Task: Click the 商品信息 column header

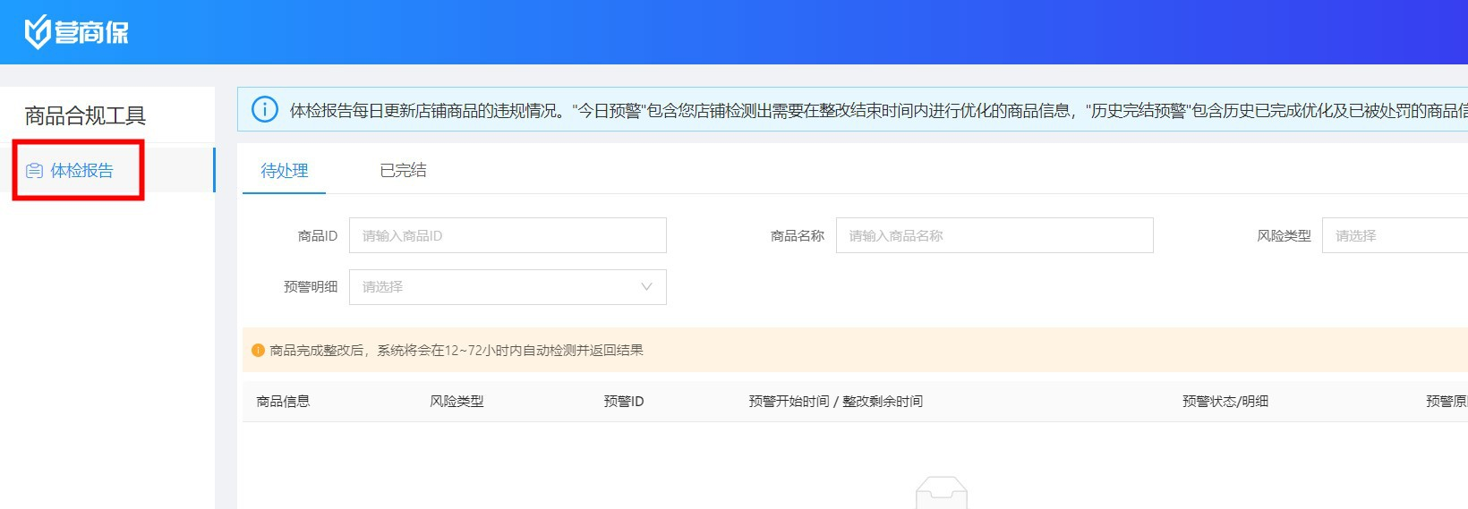Action: tap(283, 402)
